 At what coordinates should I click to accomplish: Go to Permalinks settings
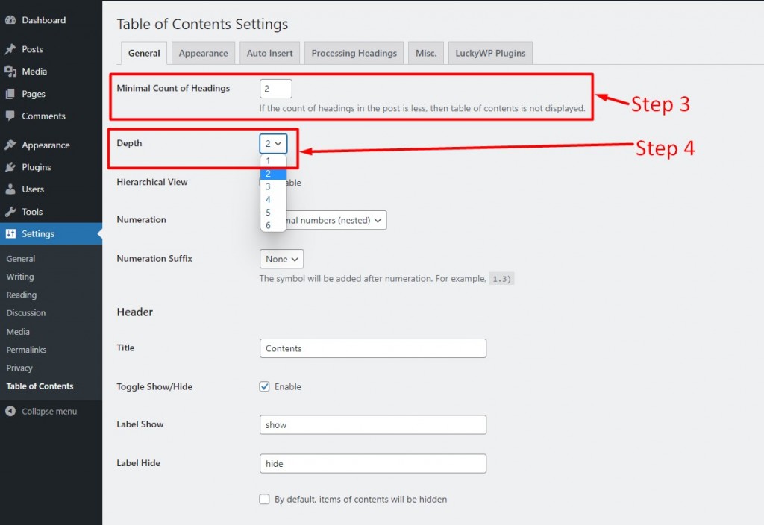coord(26,350)
